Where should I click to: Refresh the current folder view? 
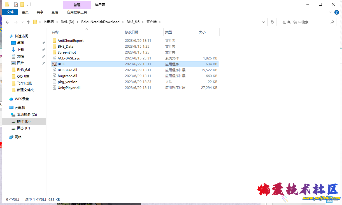[272, 22]
